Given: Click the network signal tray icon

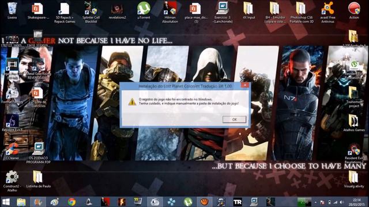Looking at the screenshot, I should pos(335,202).
